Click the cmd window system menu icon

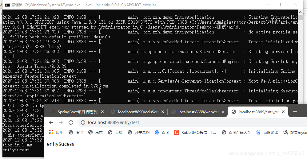pos(7,5)
